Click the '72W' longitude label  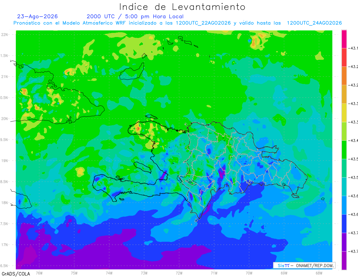[179, 273]
